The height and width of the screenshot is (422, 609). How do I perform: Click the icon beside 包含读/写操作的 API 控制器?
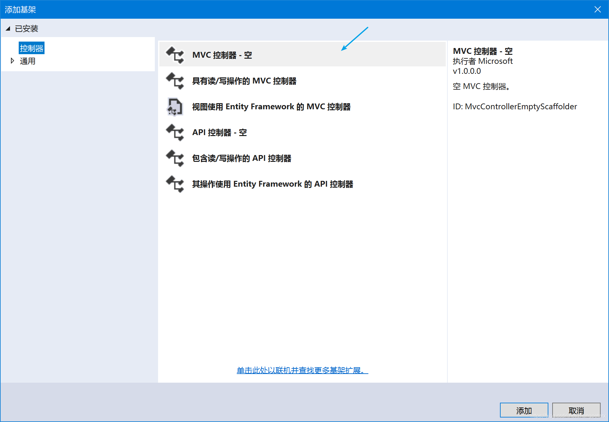coord(175,158)
